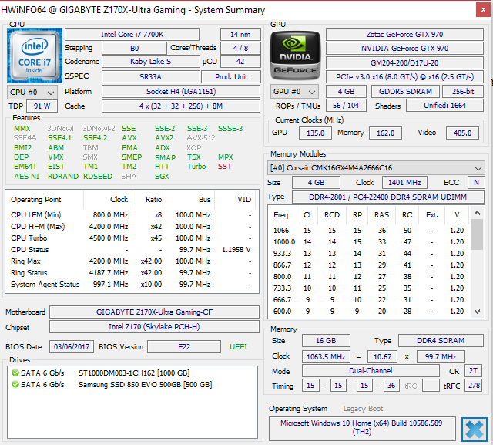Viewport: 493px width, 445px height.
Task: Click the CPU LFM (Min) row
Action: click(x=132, y=215)
